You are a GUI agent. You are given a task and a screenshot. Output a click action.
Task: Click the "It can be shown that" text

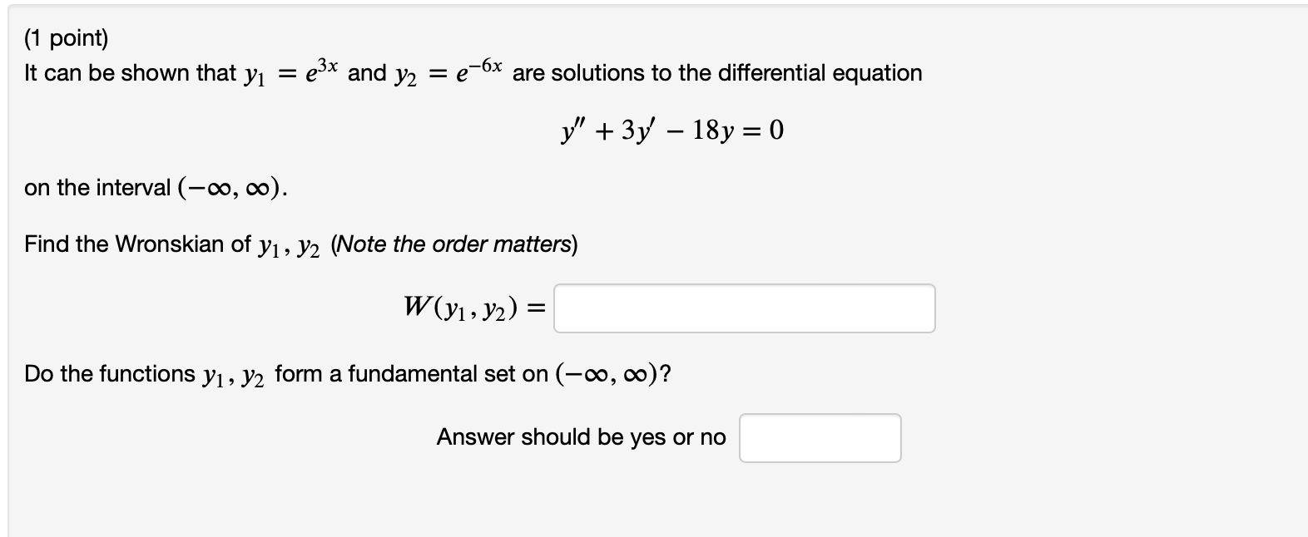130,73
